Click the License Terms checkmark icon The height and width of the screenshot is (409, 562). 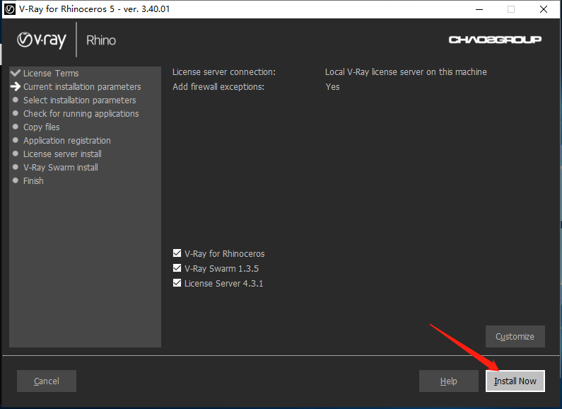[x=16, y=73]
